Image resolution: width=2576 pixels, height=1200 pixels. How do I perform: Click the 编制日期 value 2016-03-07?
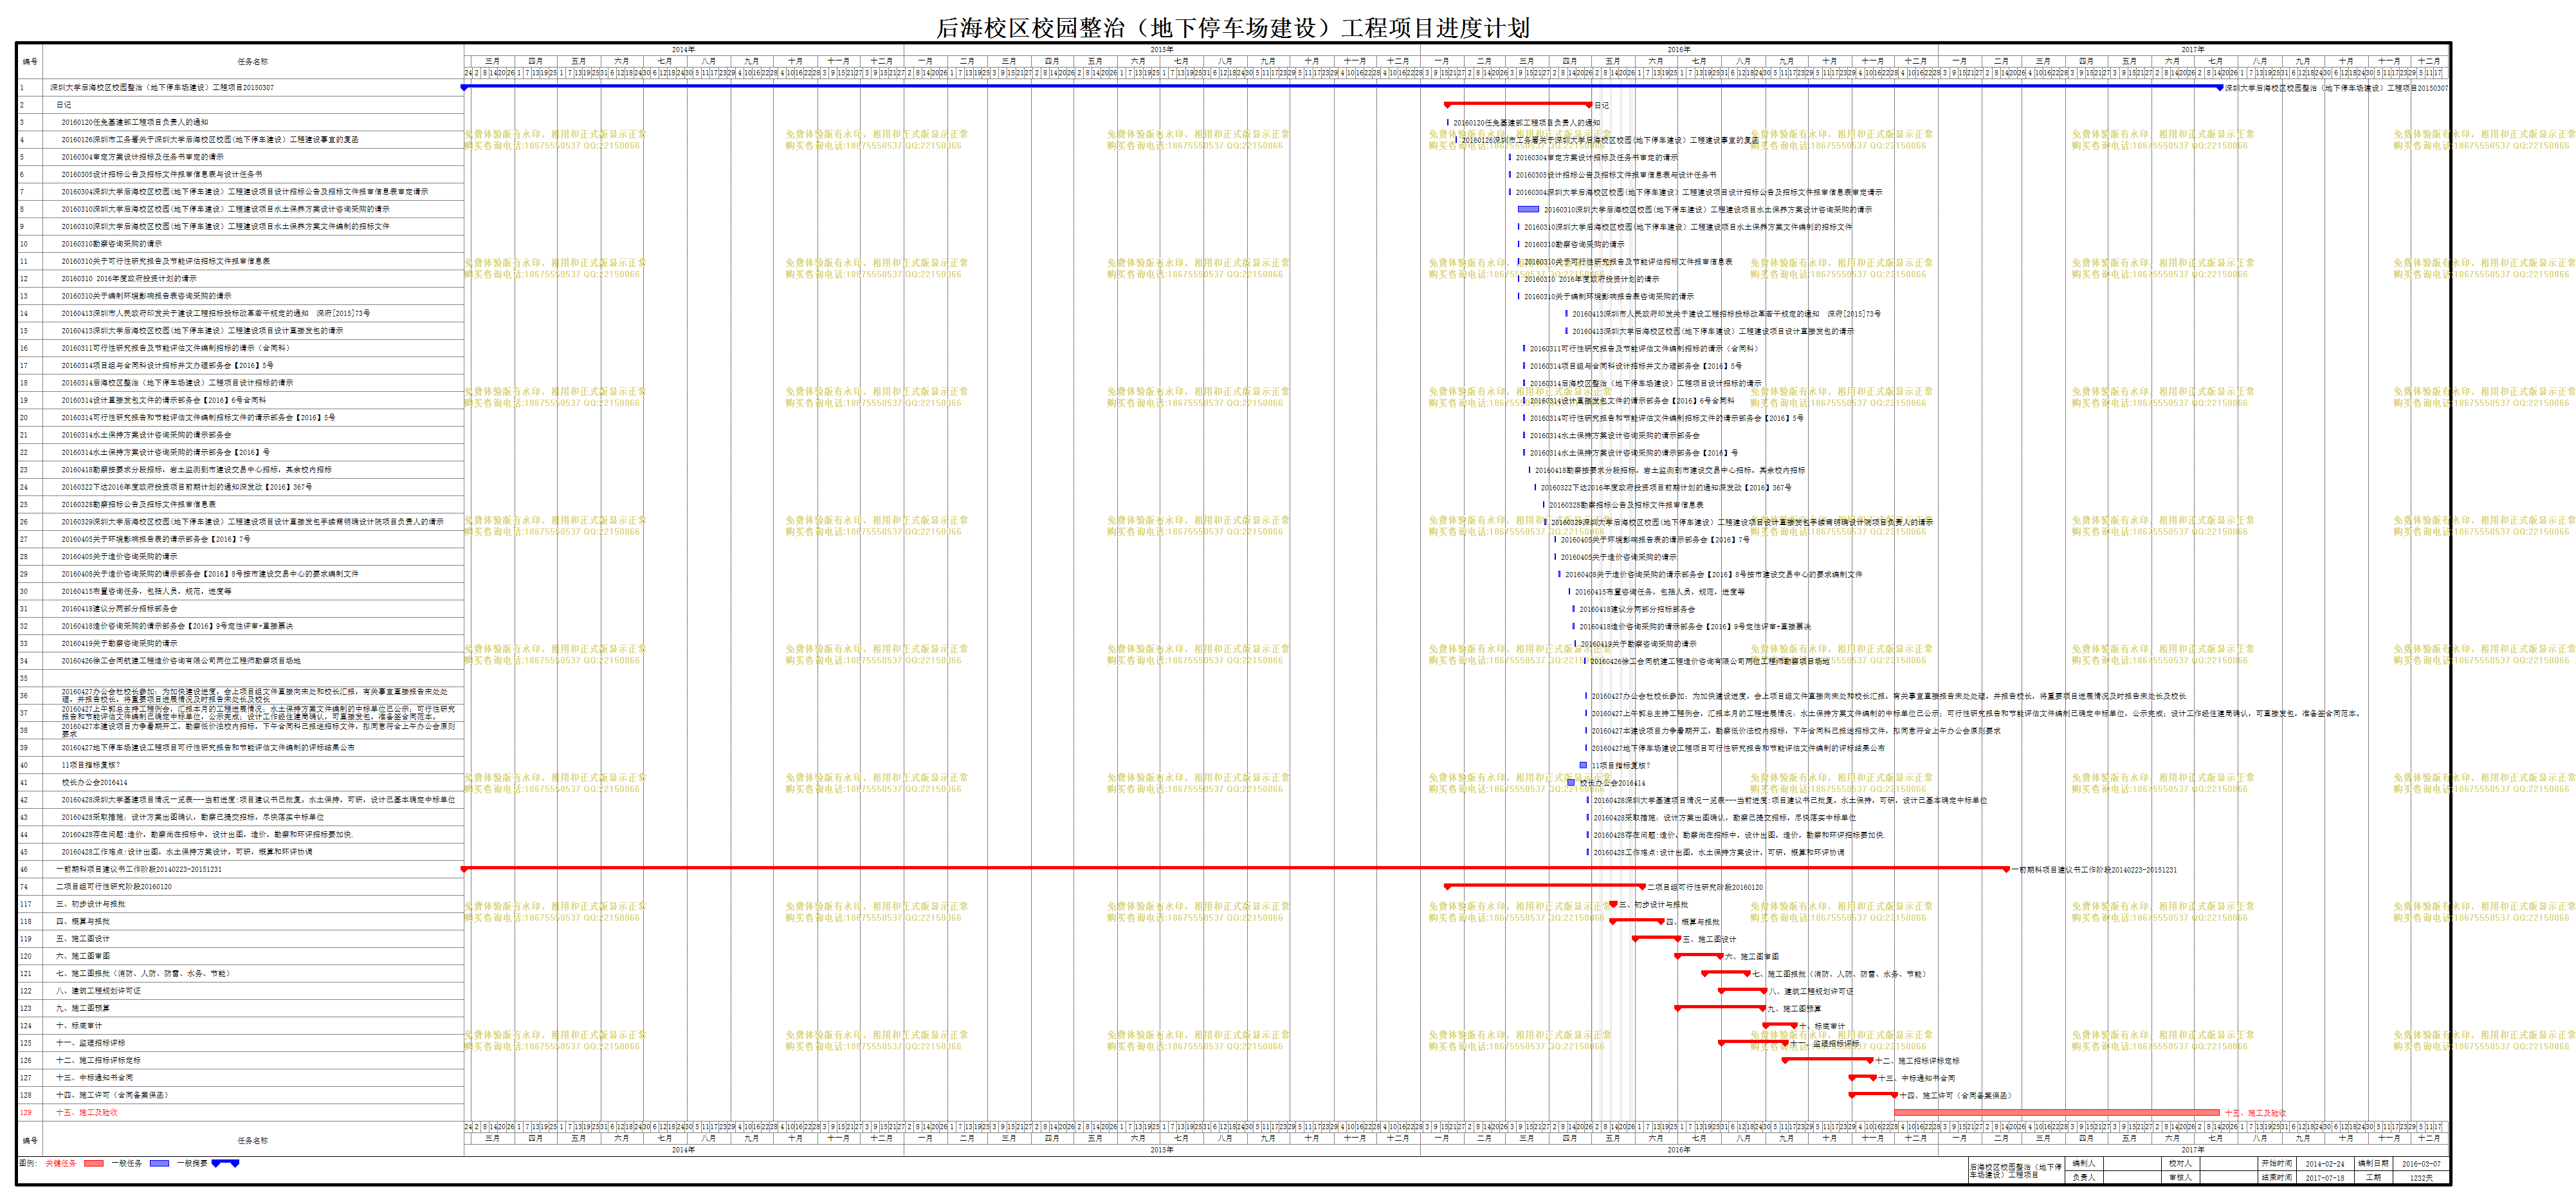click(x=2422, y=1164)
